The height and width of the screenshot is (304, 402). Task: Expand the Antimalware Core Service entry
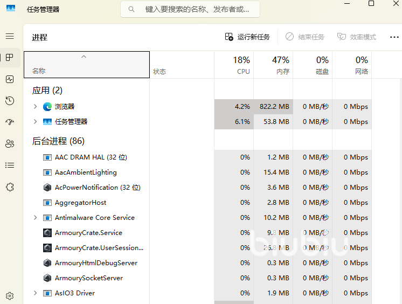coord(36,218)
